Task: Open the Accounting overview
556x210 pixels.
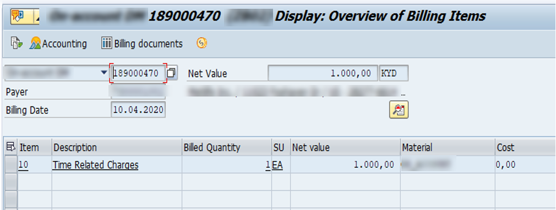Action: click(58, 44)
